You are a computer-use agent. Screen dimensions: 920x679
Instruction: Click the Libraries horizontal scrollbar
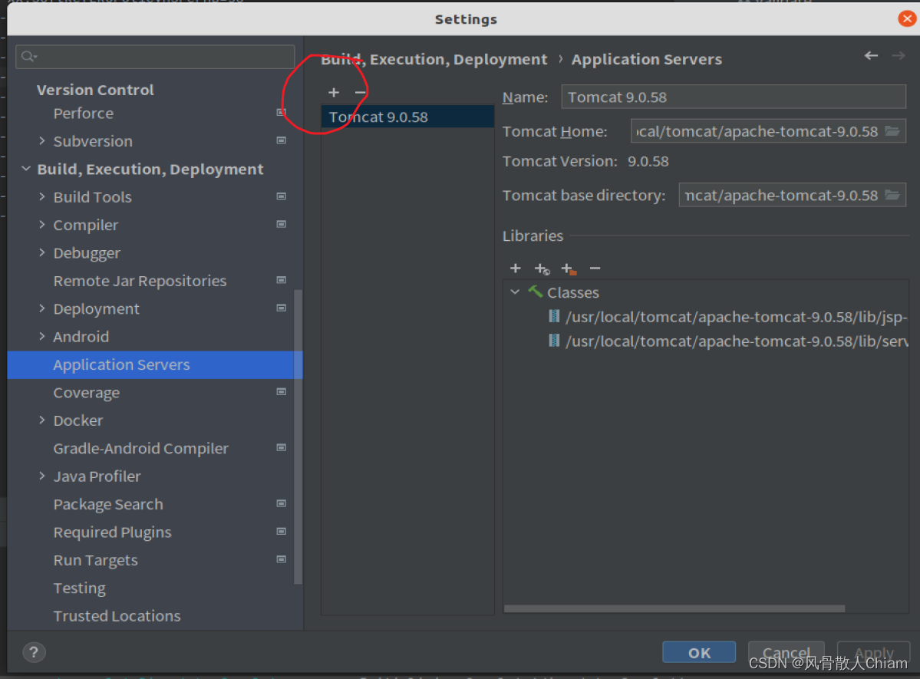(674, 608)
